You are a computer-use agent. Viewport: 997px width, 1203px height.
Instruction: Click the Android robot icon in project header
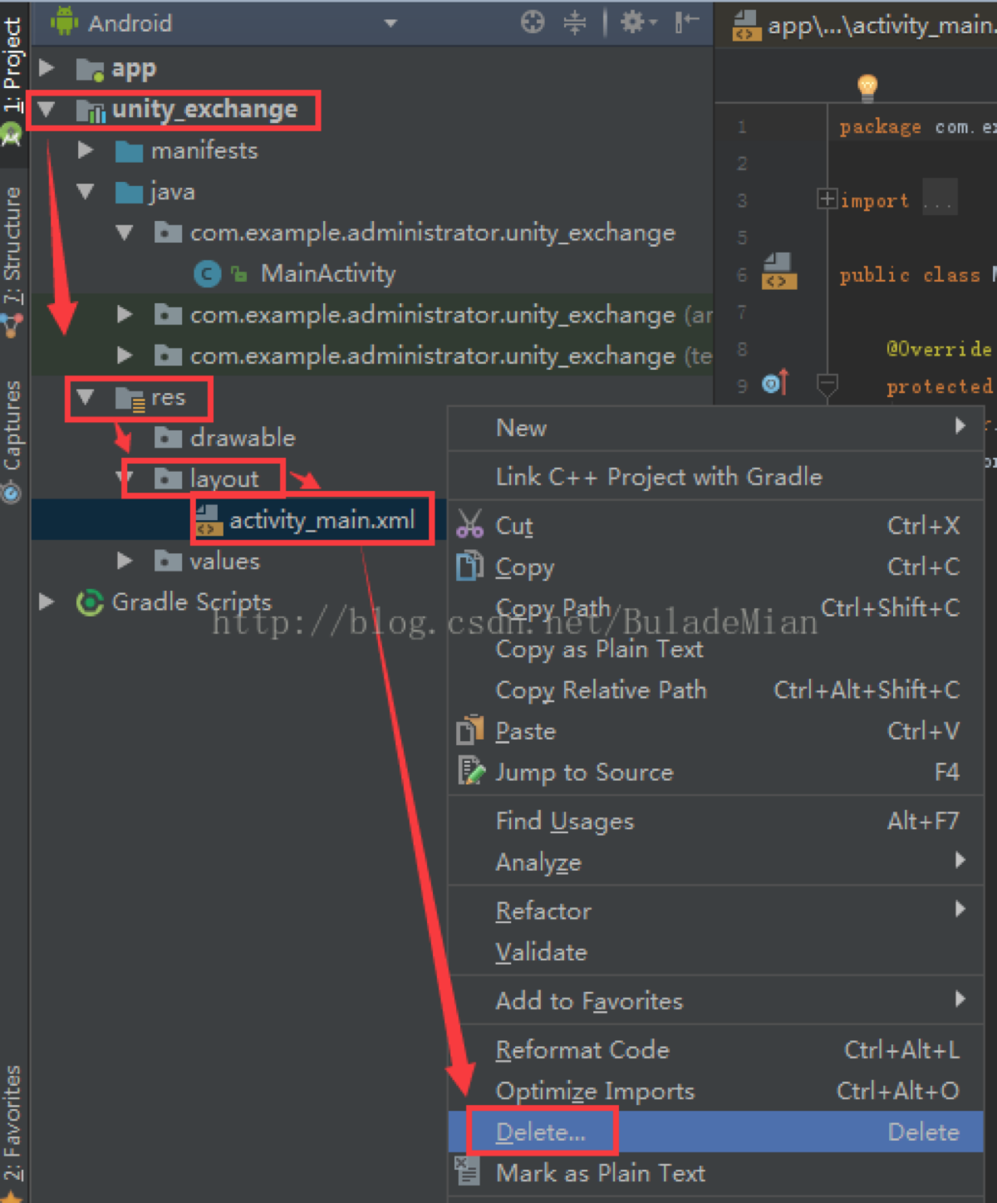click(64, 22)
